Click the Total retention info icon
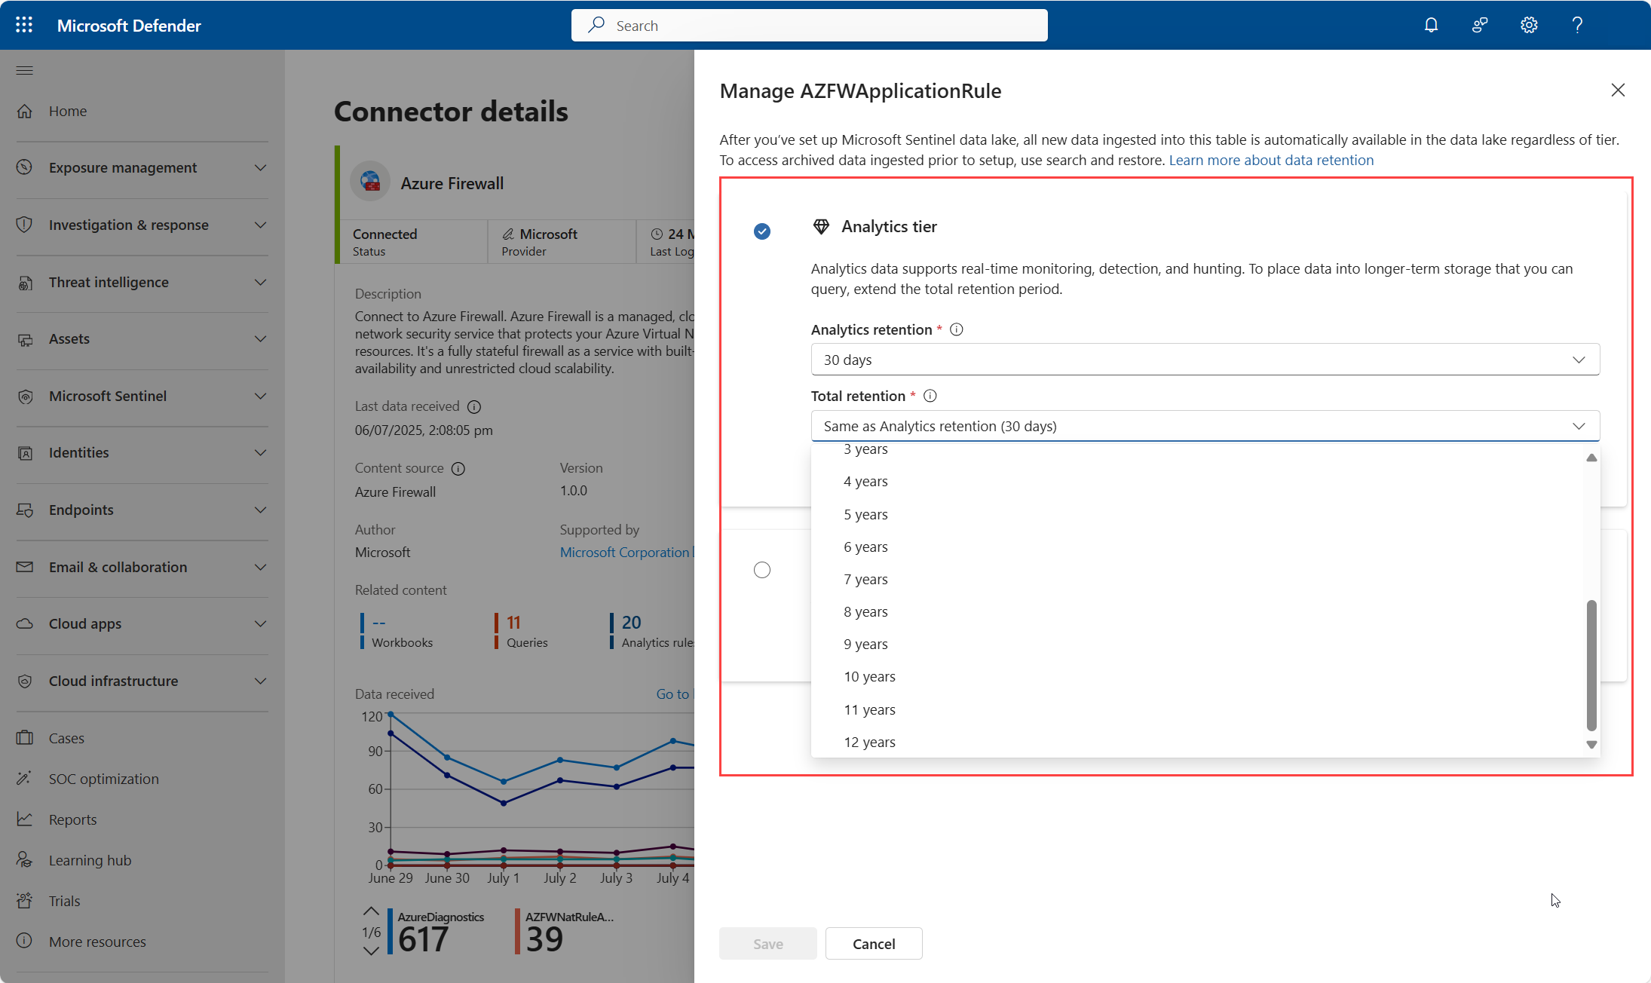The width and height of the screenshot is (1651, 983). click(x=930, y=396)
